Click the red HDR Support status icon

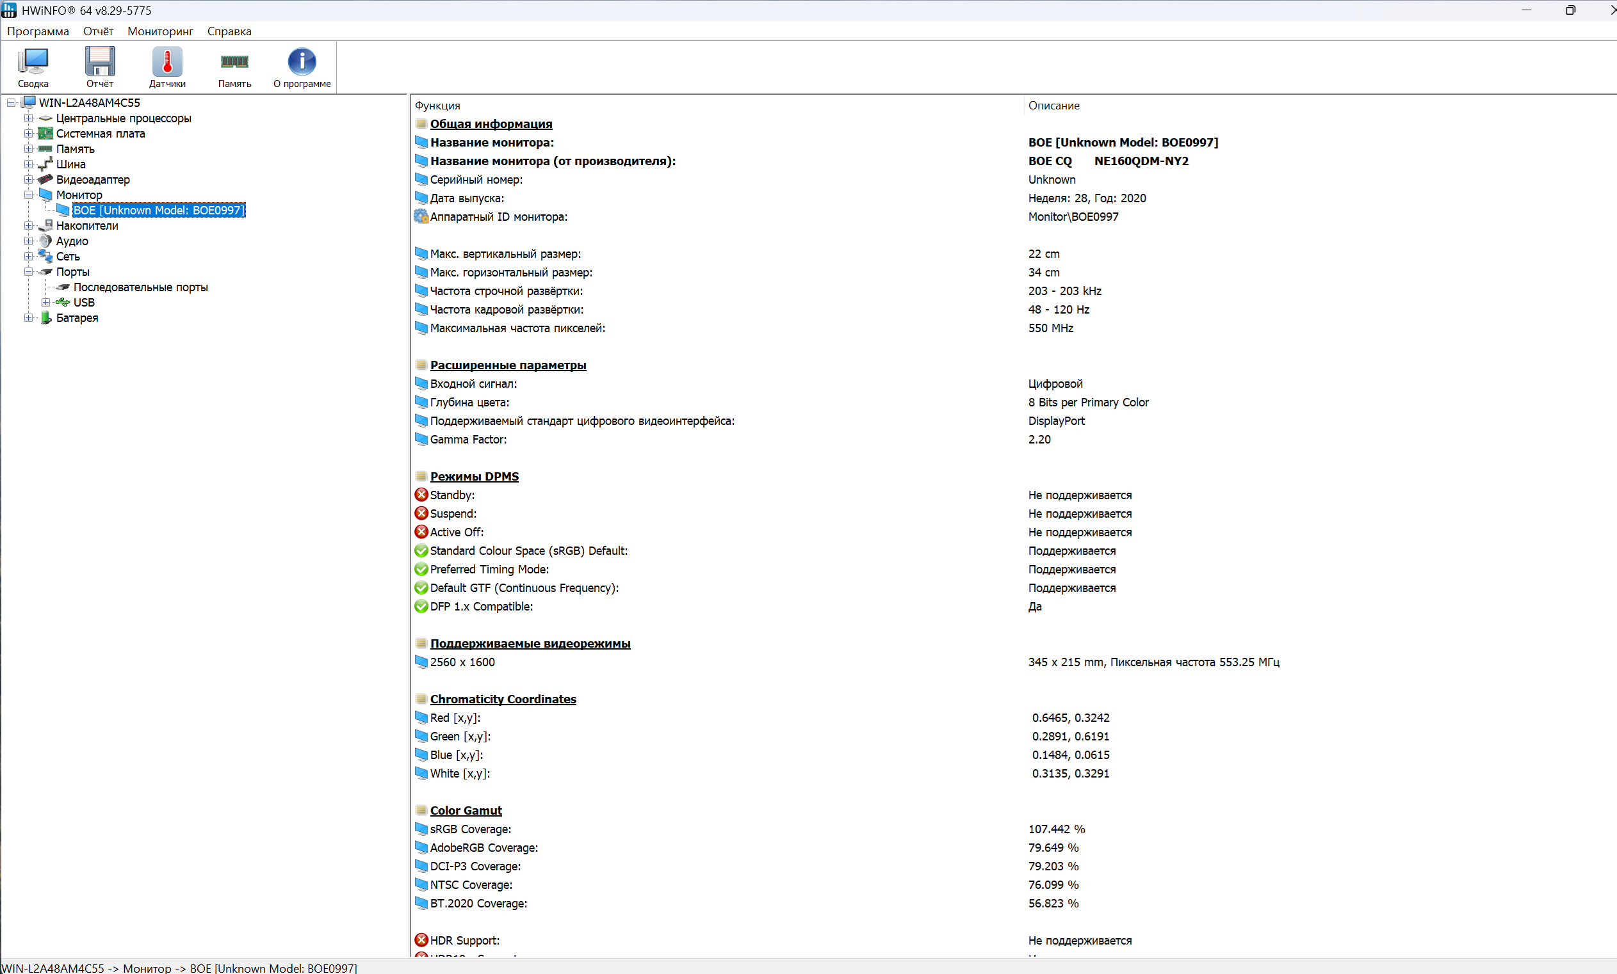coord(421,940)
